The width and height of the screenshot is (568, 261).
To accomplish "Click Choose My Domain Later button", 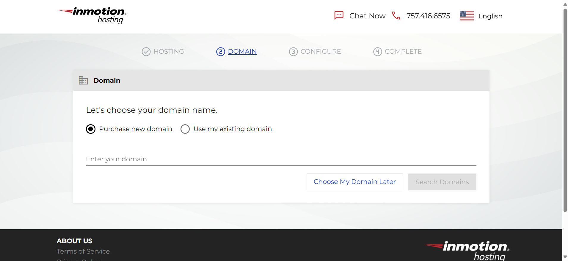I will (355, 182).
